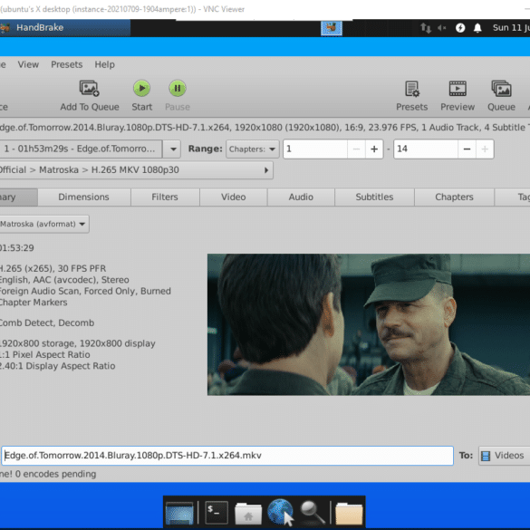This screenshot has height=530, width=530.
Task: Open the folder icon at dock end
Action: 349,513
